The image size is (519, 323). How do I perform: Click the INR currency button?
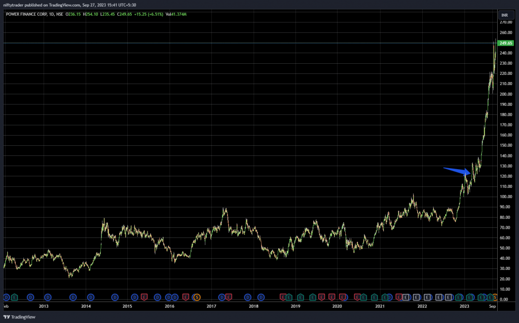click(x=506, y=15)
